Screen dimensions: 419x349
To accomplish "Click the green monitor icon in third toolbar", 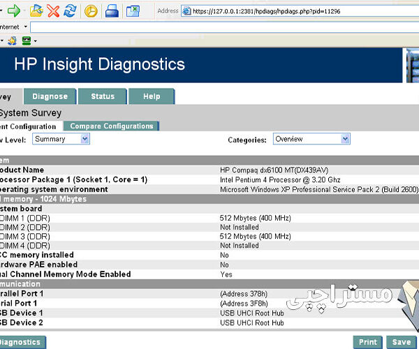I will [27, 41].
